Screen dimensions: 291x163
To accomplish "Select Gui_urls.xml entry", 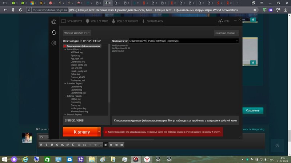I will 76,68.
